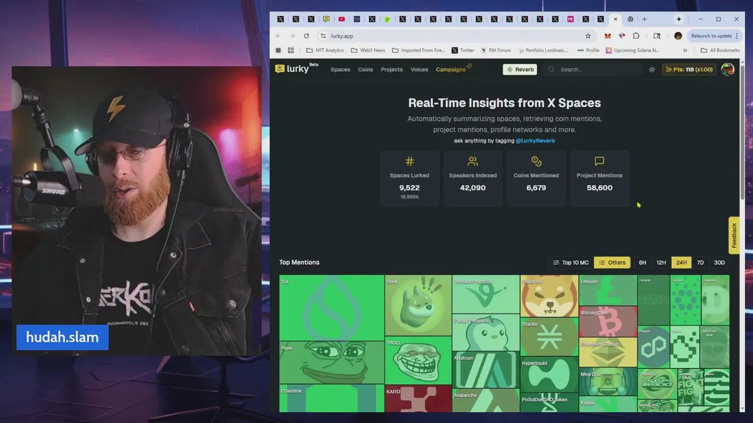Open the Chrome apps grid icon
753x423 pixels.
point(291,51)
